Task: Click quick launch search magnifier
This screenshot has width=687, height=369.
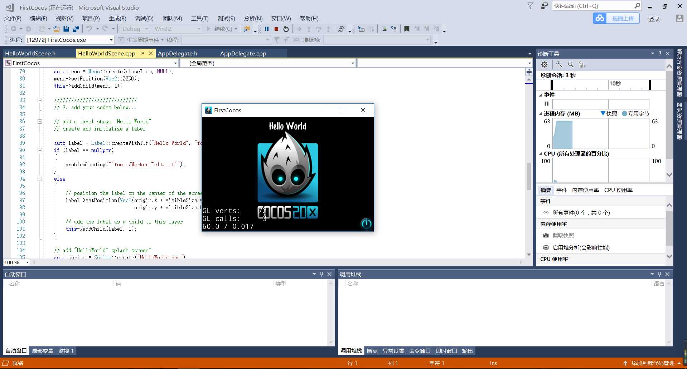Action: click(637, 6)
